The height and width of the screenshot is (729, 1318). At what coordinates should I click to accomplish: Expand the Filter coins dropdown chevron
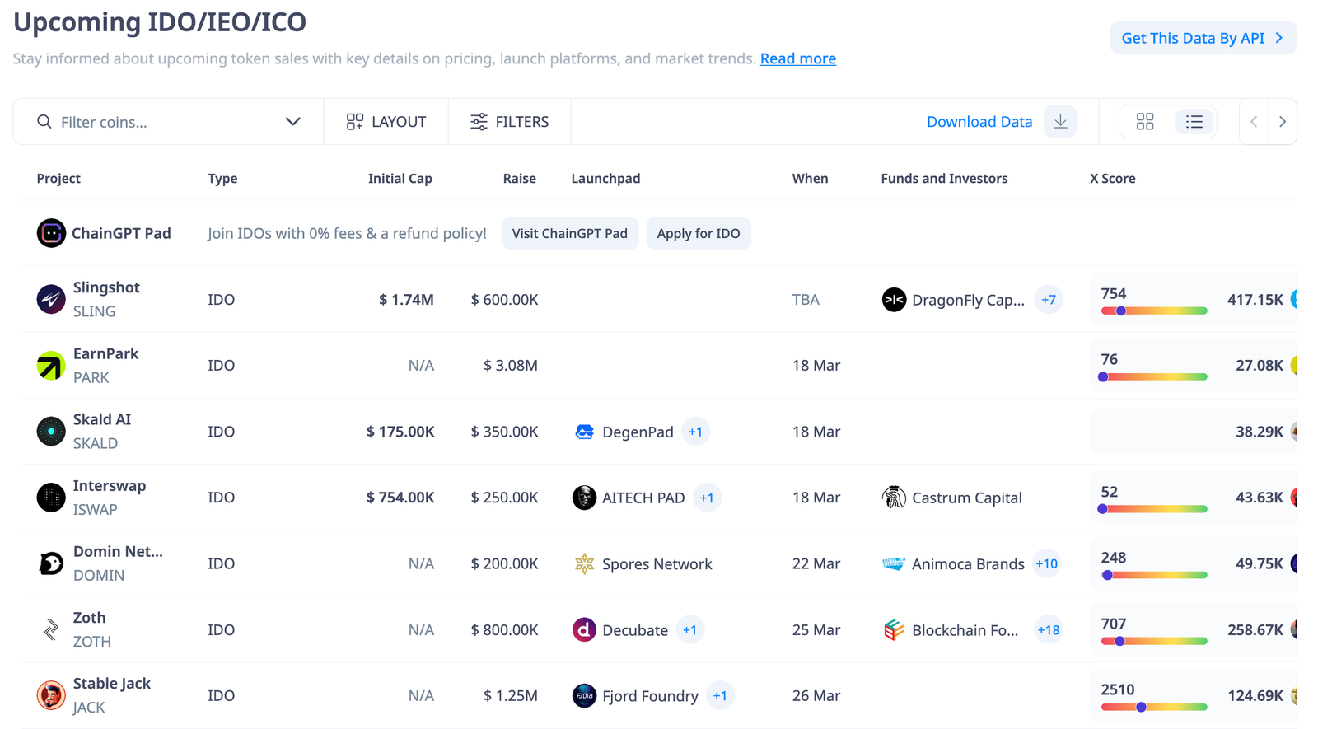click(x=293, y=121)
